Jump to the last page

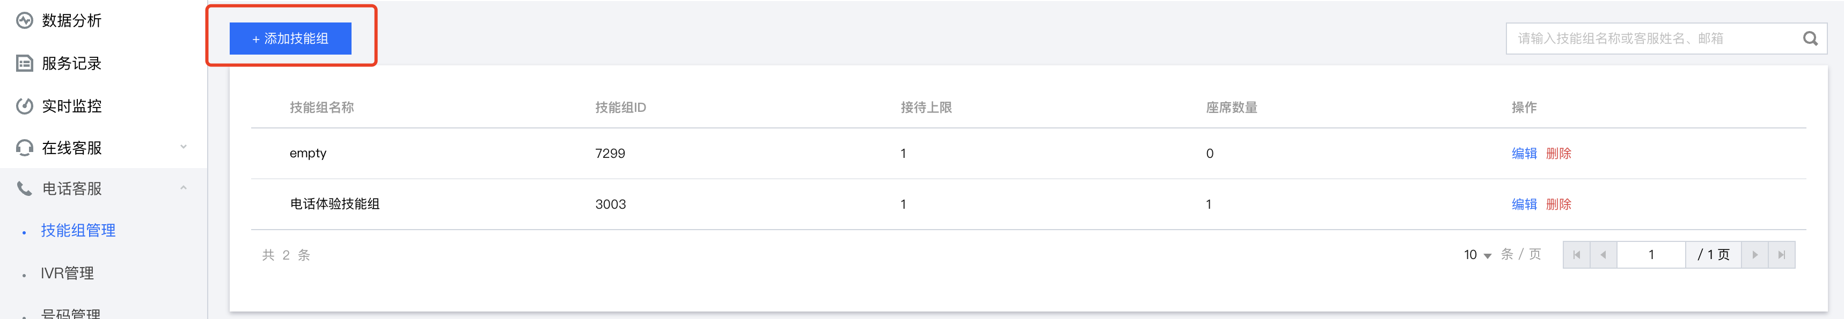click(x=1782, y=255)
